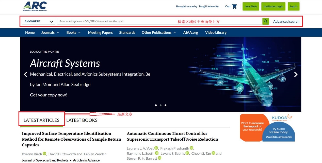The width and height of the screenshot is (322, 163).
Task: Expand the Journals menu
Action: click(50, 33)
